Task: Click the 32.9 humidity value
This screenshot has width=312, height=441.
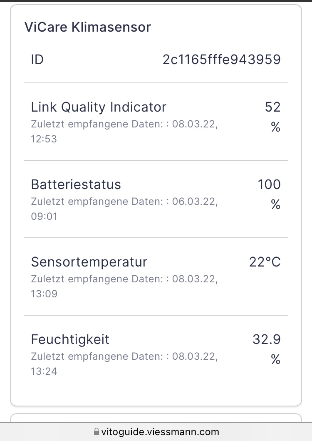Action: pos(267,339)
